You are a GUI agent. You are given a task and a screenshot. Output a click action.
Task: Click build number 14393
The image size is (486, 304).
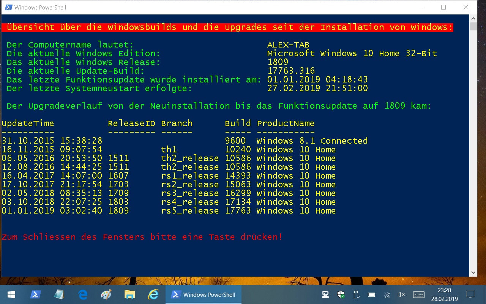(238, 176)
